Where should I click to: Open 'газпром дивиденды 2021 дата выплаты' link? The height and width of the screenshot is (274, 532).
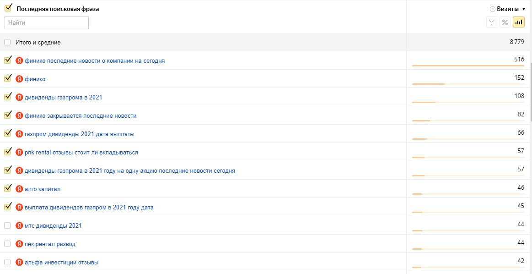[x=79, y=134]
